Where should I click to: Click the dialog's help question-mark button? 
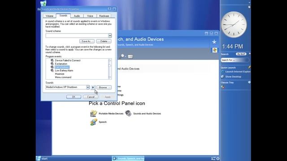(109, 9)
